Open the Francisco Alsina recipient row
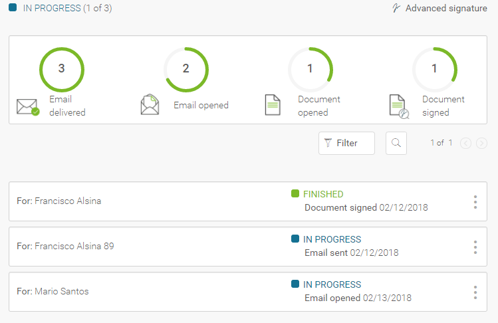This screenshot has height=323, width=498. 248,201
